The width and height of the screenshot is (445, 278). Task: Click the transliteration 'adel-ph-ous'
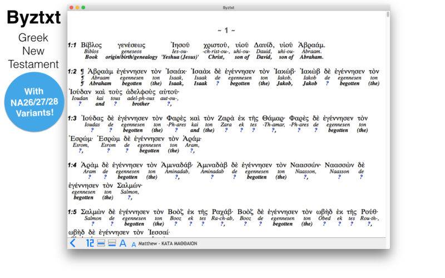click(x=141, y=98)
